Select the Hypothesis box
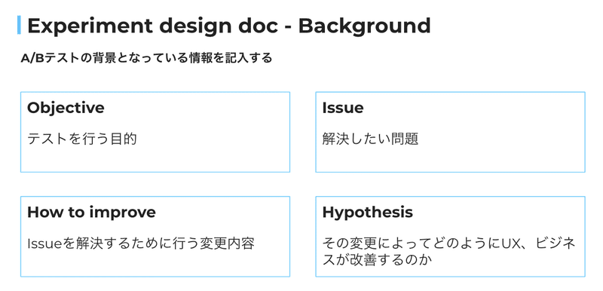603x291 pixels. (x=450, y=237)
